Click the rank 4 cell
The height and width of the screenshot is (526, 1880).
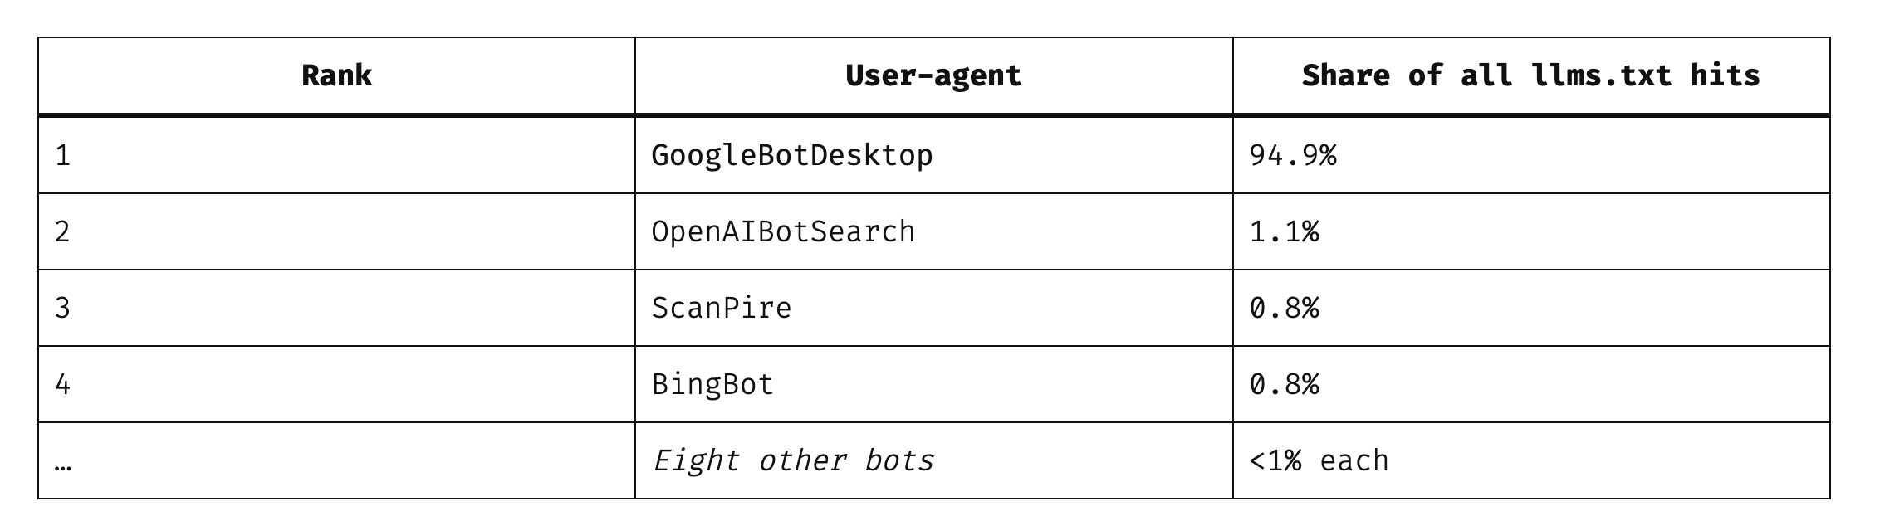click(63, 384)
